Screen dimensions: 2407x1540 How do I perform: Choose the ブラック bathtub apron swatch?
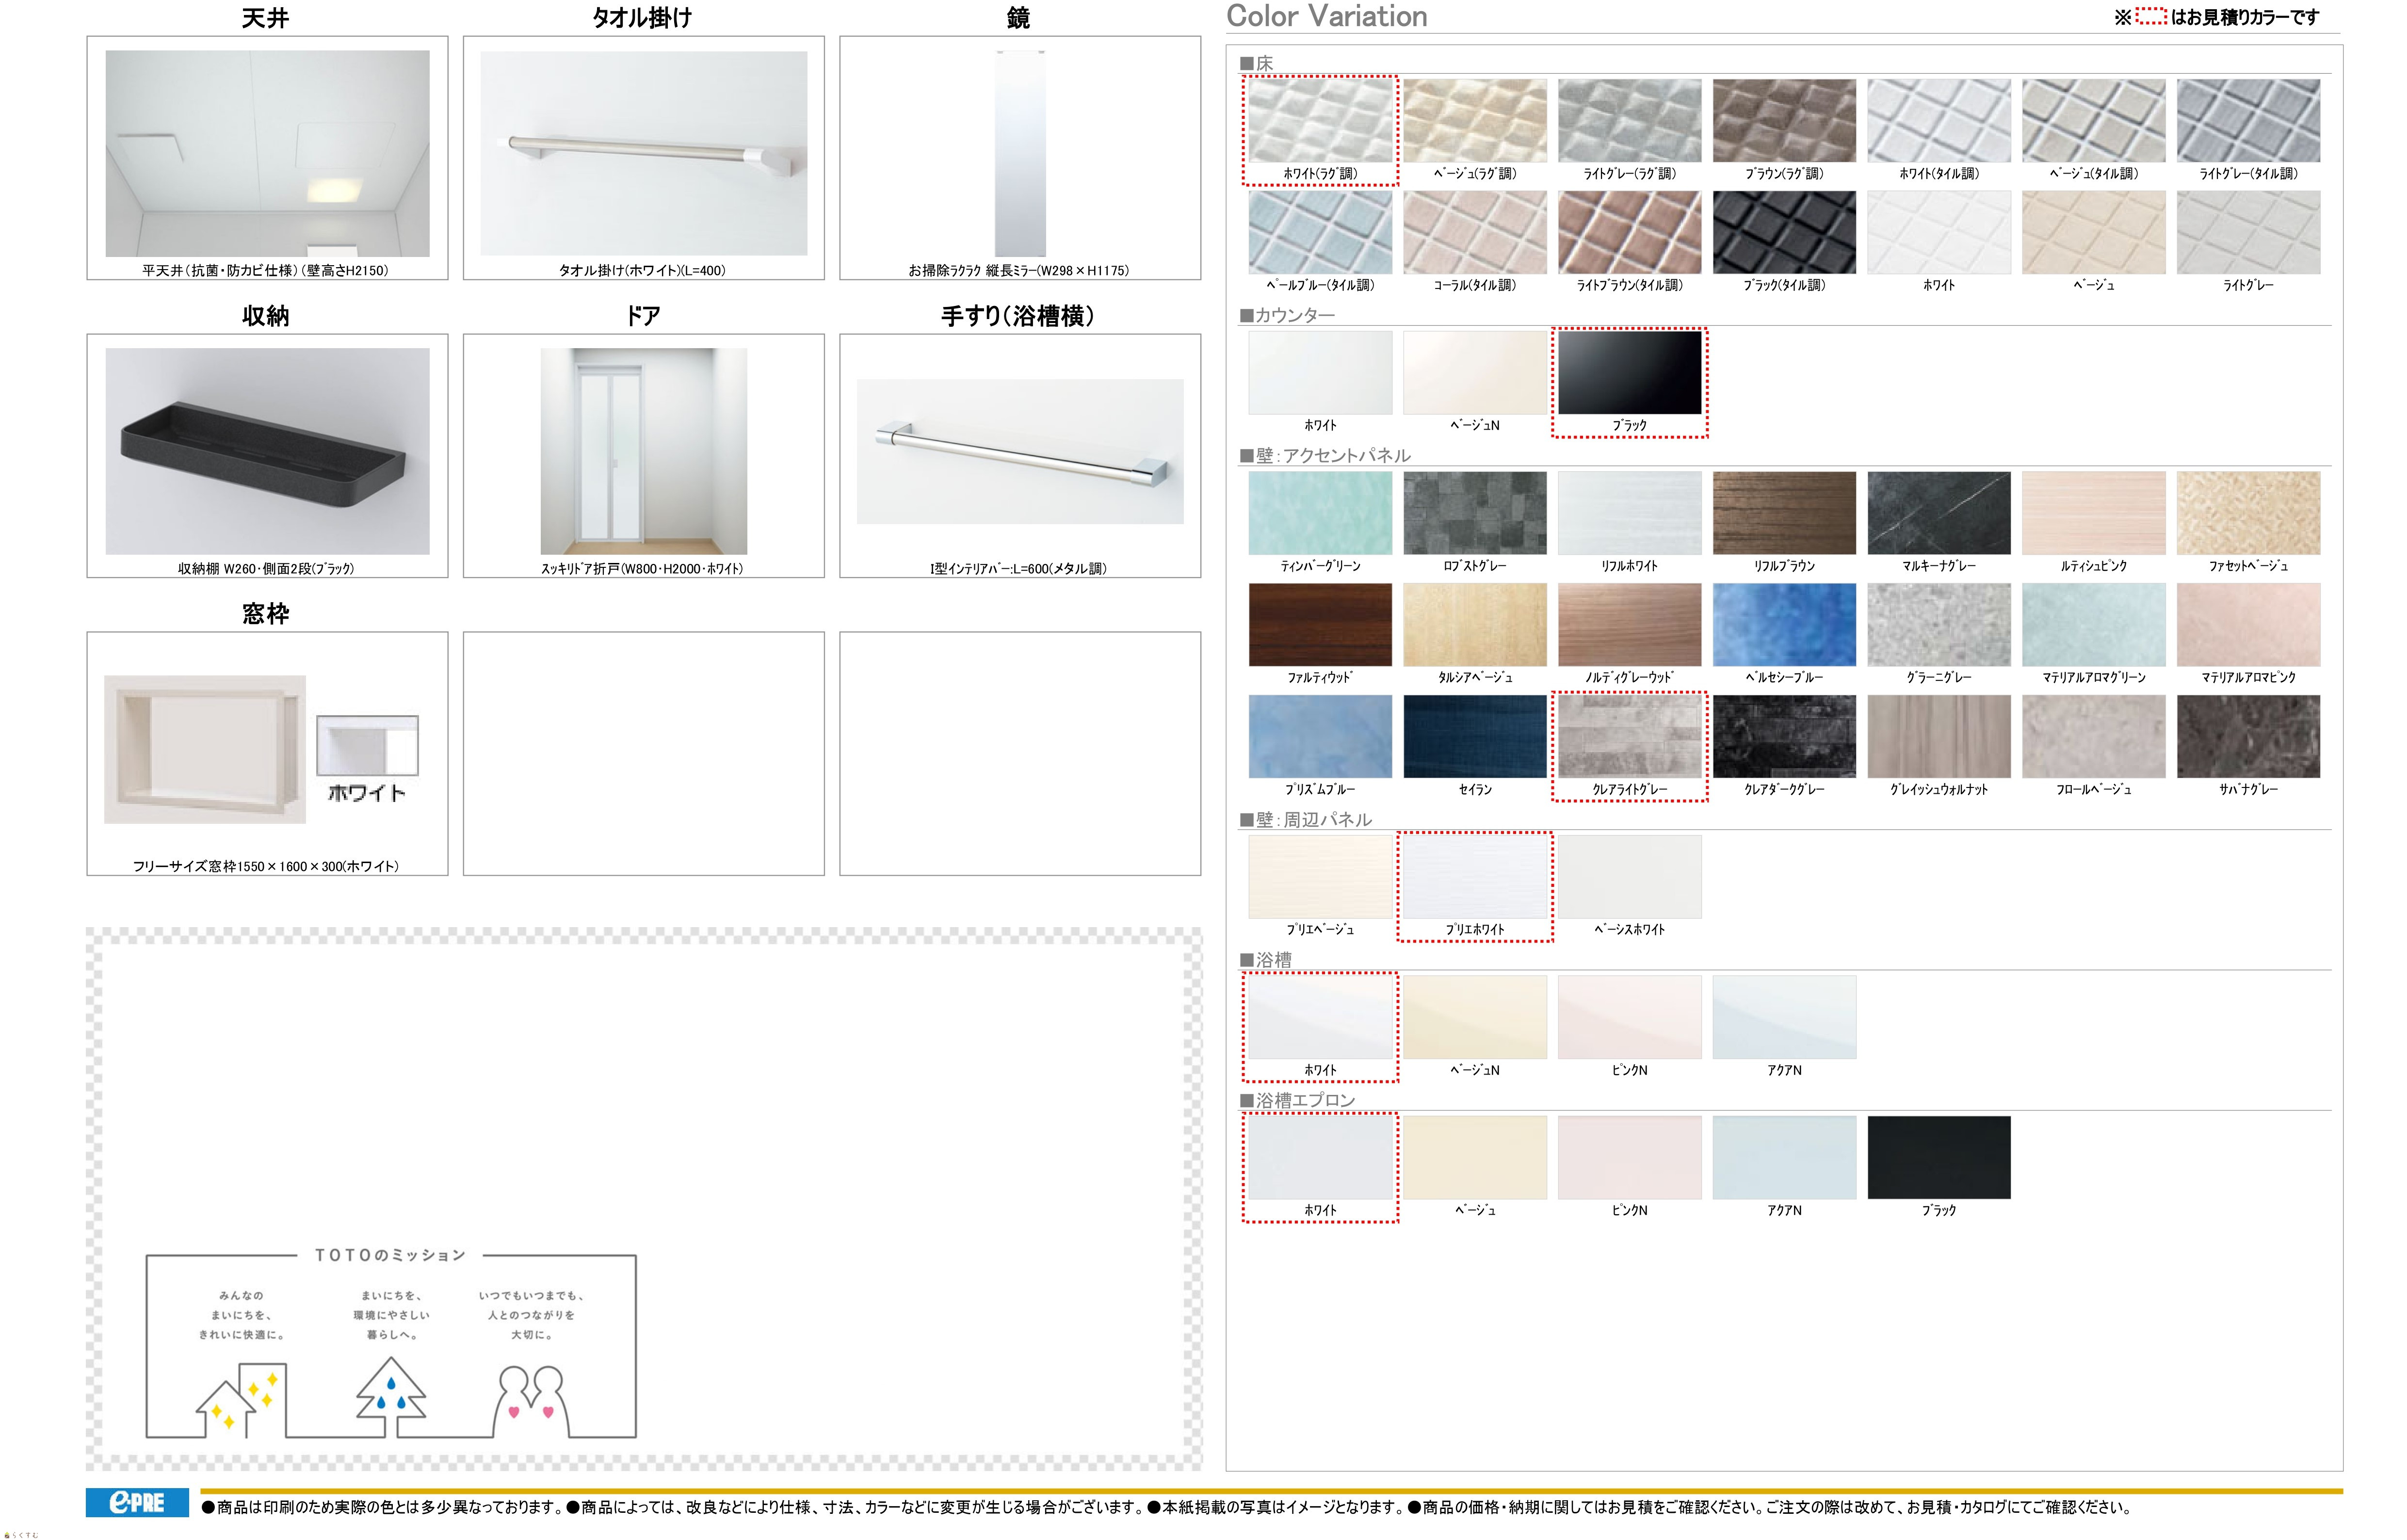tap(1938, 1157)
